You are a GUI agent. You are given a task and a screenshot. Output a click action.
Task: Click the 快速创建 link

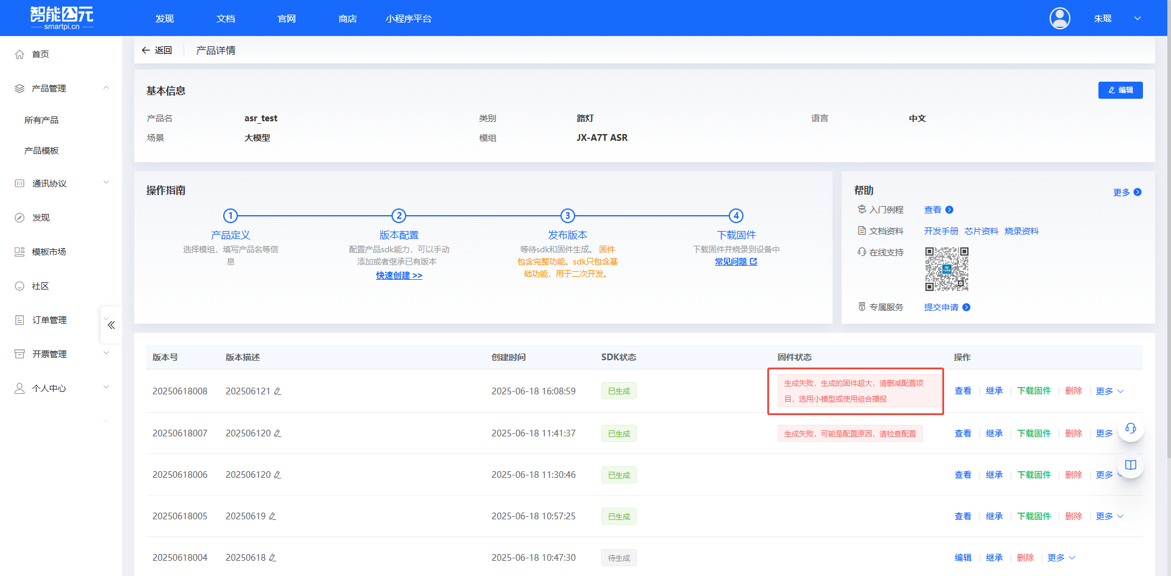(x=399, y=276)
